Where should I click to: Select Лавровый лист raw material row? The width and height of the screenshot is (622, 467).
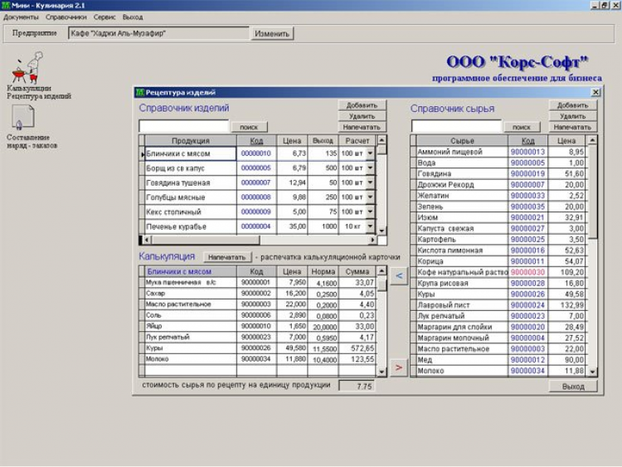pyautogui.click(x=499, y=305)
